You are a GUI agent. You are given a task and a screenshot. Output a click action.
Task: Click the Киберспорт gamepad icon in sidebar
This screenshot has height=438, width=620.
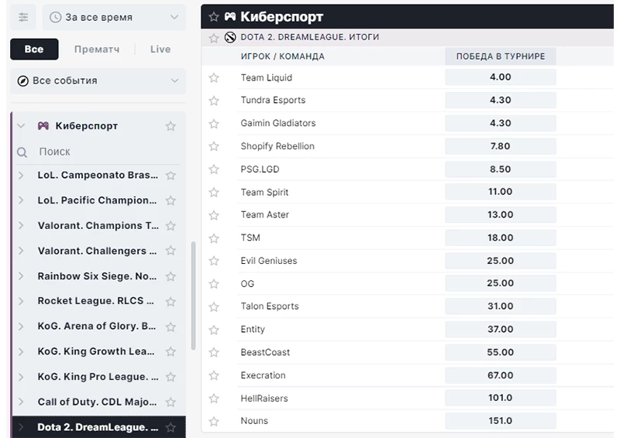click(x=43, y=126)
